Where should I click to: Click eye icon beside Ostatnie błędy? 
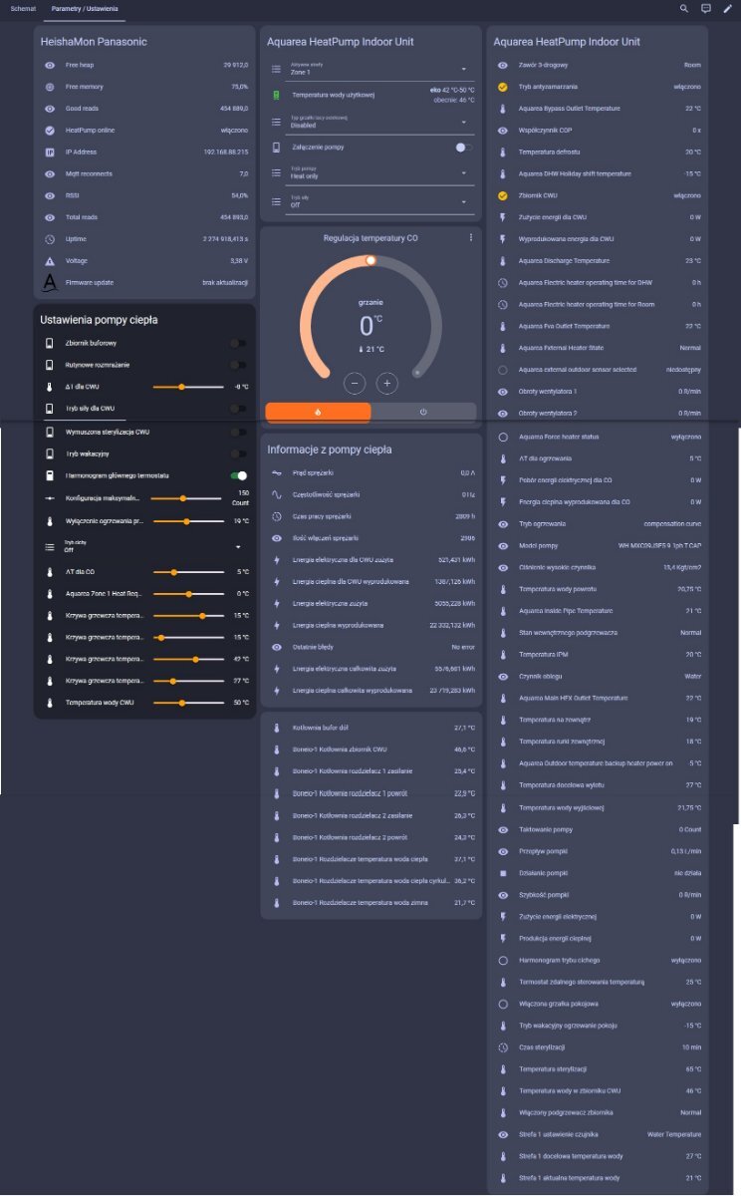(277, 647)
